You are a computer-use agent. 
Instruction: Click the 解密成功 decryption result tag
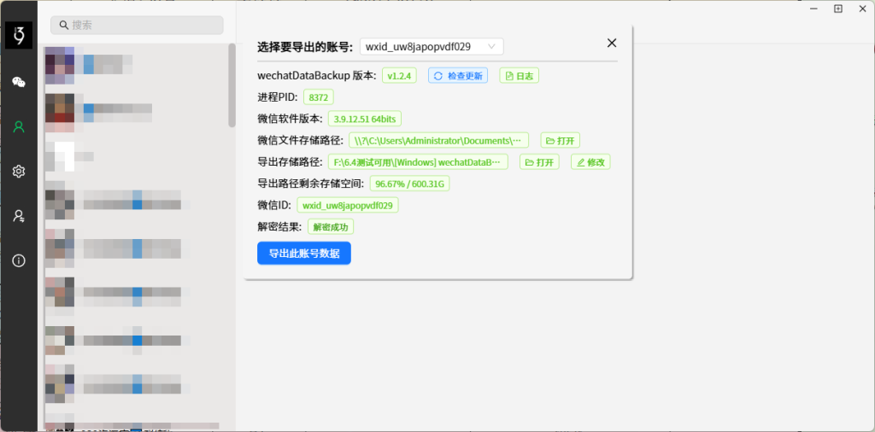click(331, 227)
